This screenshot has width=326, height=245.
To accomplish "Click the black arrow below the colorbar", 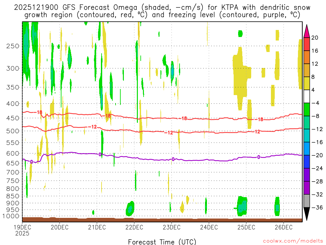I will click(x=307, y=214).
